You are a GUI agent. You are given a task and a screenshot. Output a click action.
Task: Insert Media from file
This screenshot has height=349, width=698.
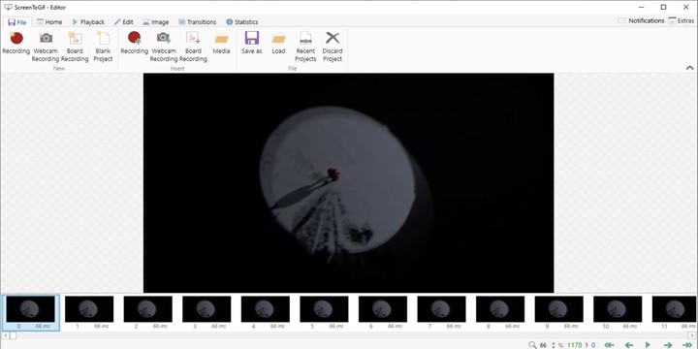tap(221, 44)
